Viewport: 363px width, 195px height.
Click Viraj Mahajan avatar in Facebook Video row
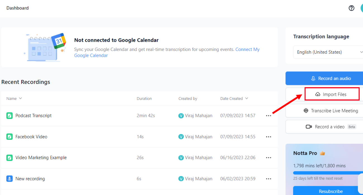click(x=181, y=137)
